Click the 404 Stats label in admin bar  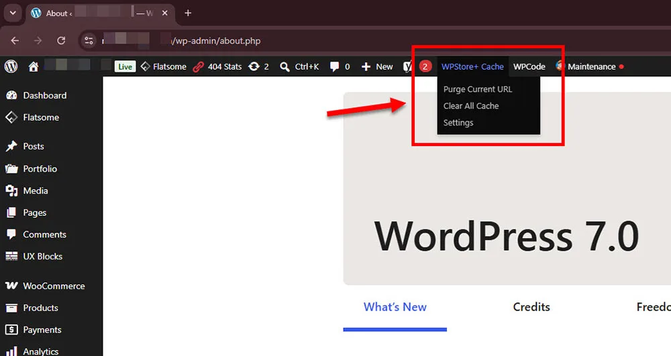[x=225, y=66]
